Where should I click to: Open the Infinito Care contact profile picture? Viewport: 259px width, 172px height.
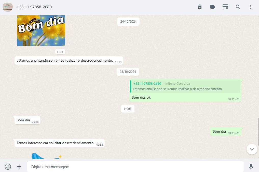(8, 7)
